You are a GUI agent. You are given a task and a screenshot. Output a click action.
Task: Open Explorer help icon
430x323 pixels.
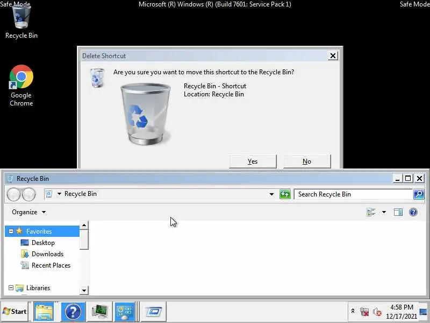(x=413, y=212)
